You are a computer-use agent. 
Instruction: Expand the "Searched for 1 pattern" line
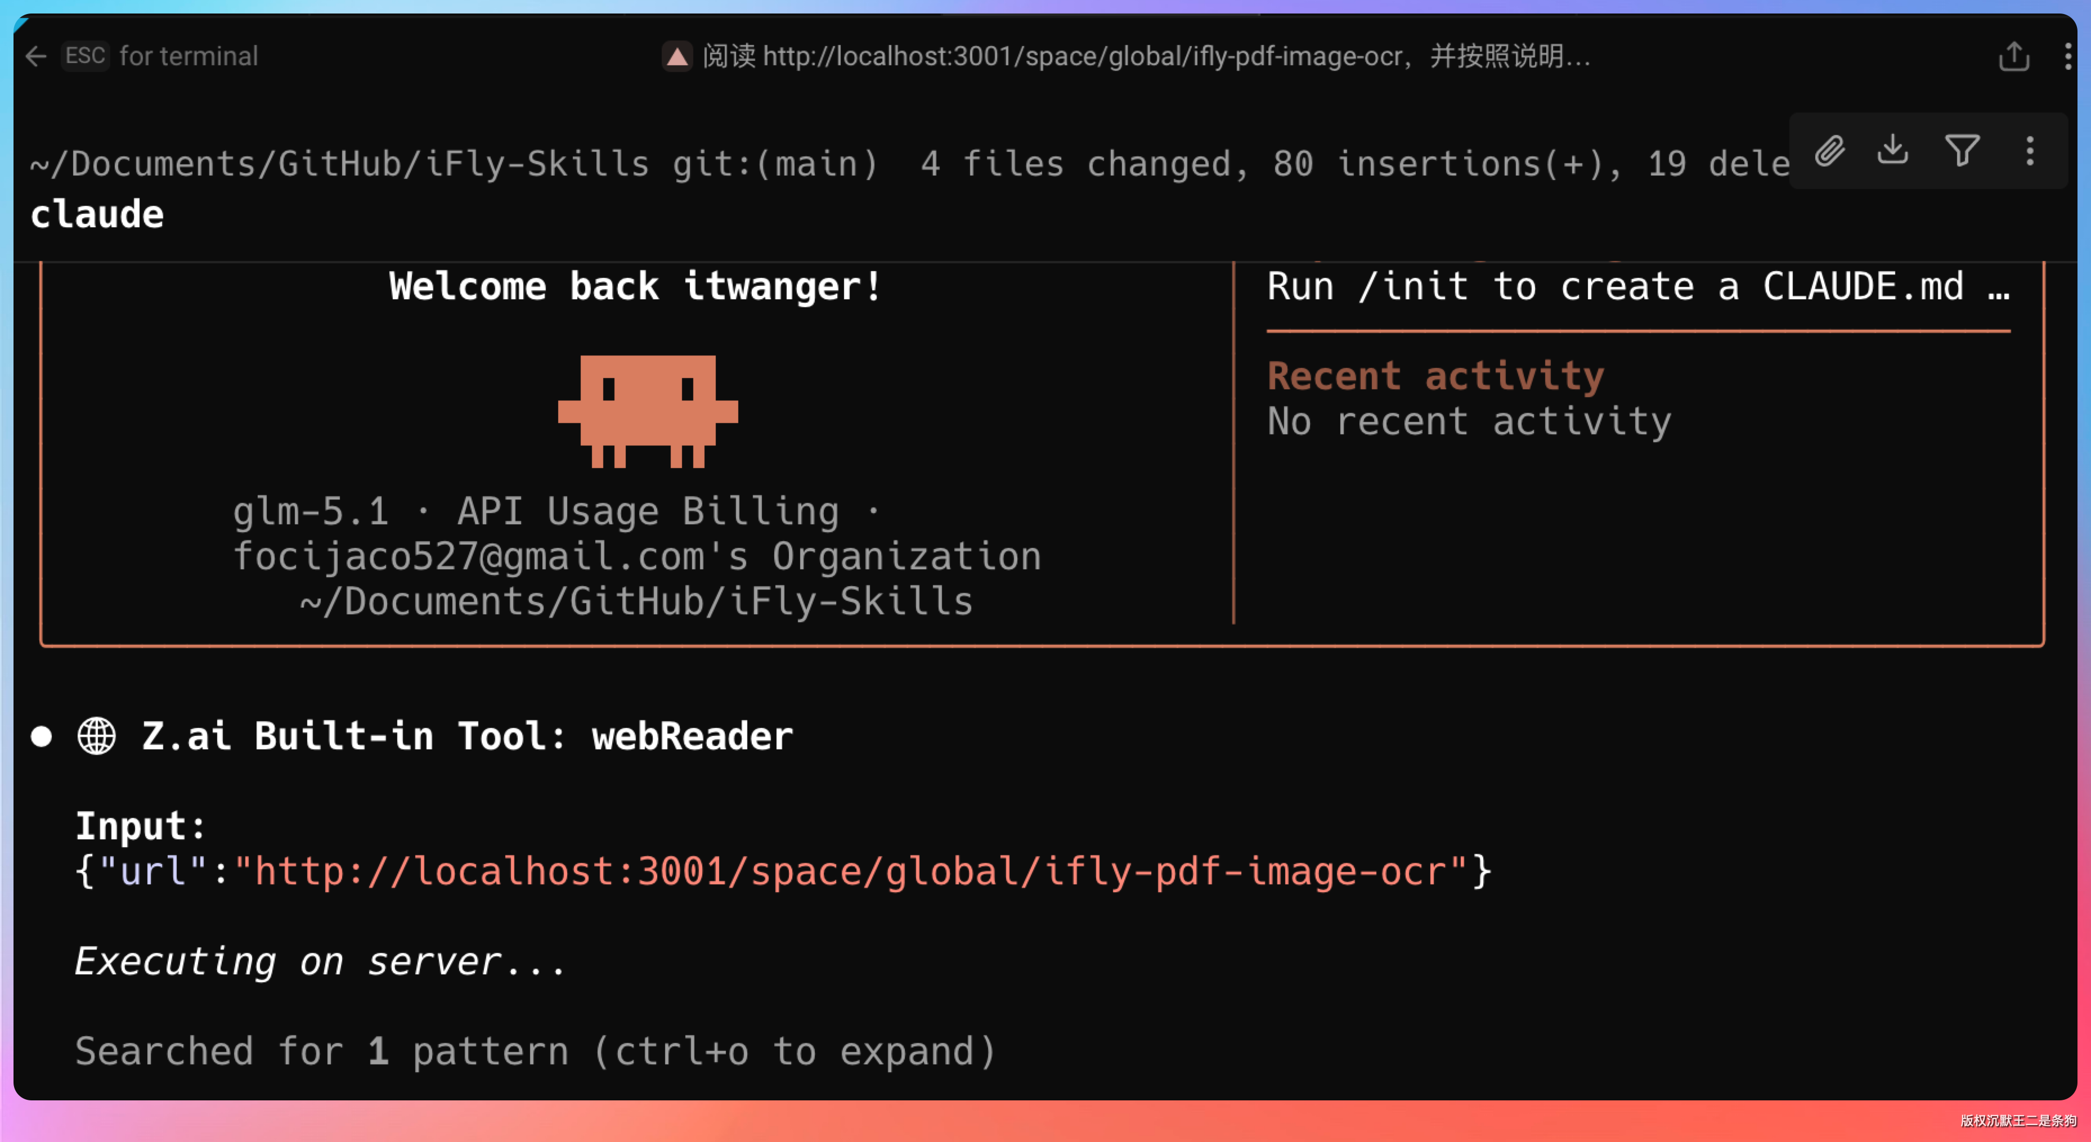point(535,1051)
